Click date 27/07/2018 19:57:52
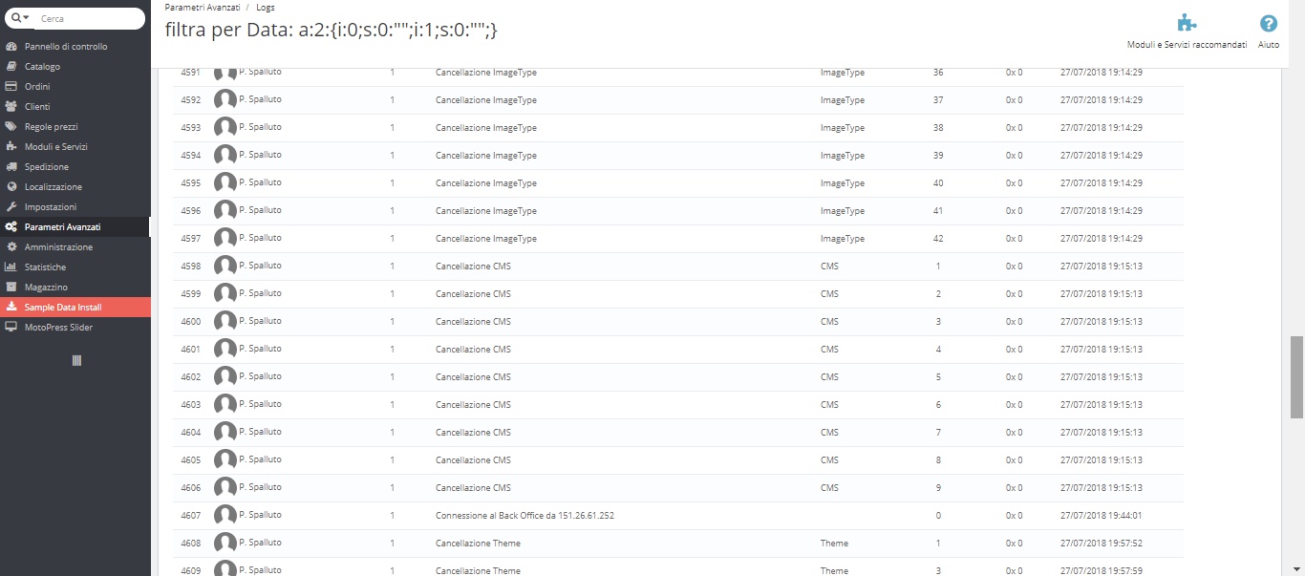The width and height of the screenshot is (1305, 576). click(1102, 544)
